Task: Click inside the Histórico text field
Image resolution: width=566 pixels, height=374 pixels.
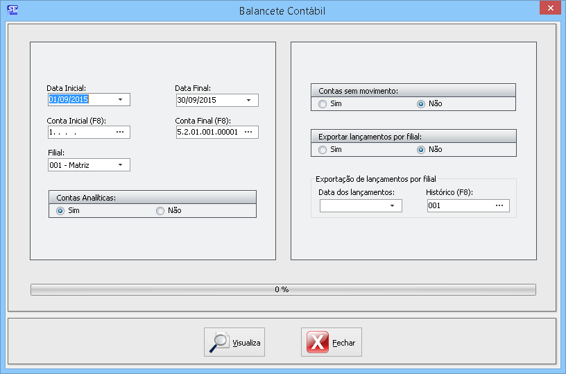Action: [458, 206]
